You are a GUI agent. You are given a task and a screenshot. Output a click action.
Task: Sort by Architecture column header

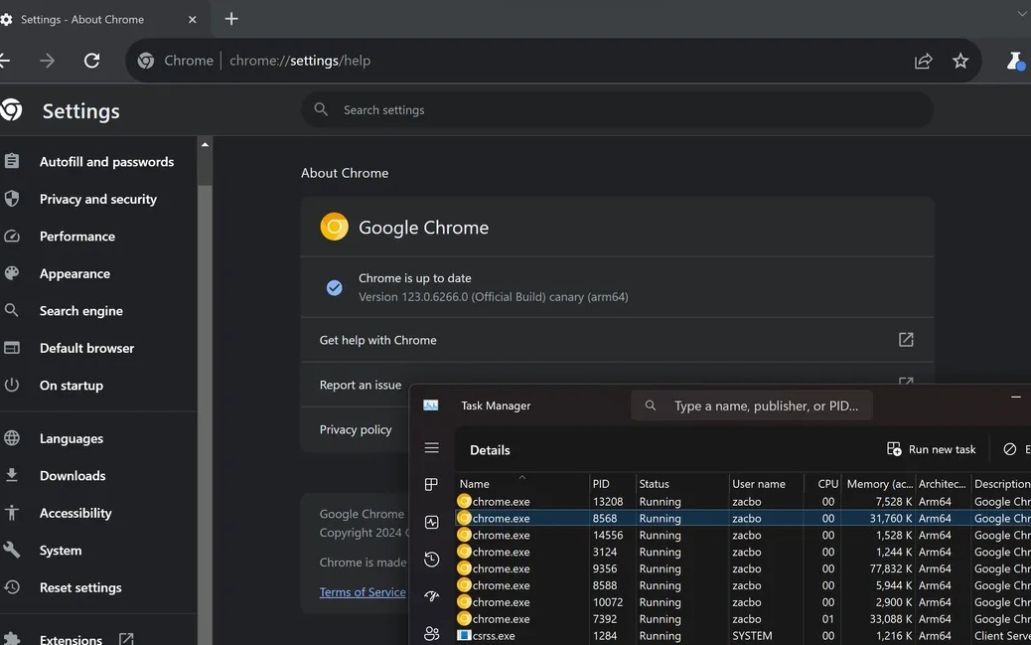coord(943,484)
